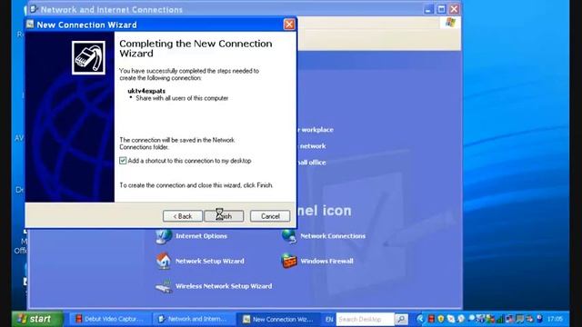The height and width of the screenshot is (327, 582).
Task: Switch to Debut Video Capture taskbar button
Action: (x=109, y=319)
